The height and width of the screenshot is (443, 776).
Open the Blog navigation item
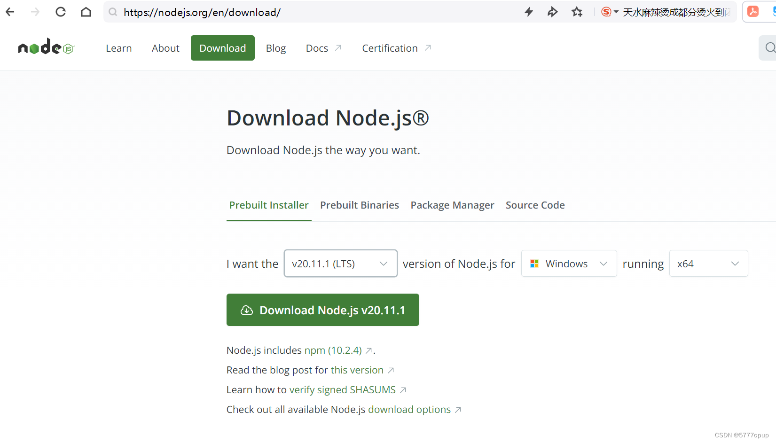click(x=276, y=48)
